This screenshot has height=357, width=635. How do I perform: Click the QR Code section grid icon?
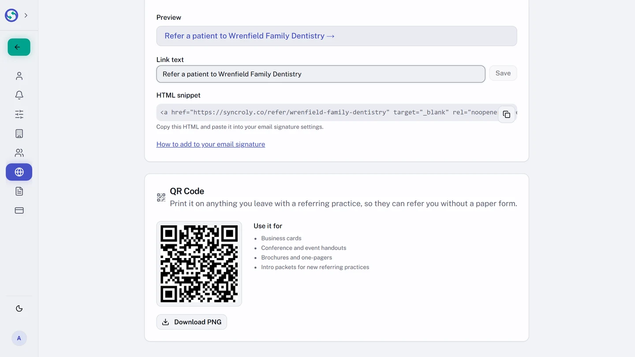tap(161, 197)
